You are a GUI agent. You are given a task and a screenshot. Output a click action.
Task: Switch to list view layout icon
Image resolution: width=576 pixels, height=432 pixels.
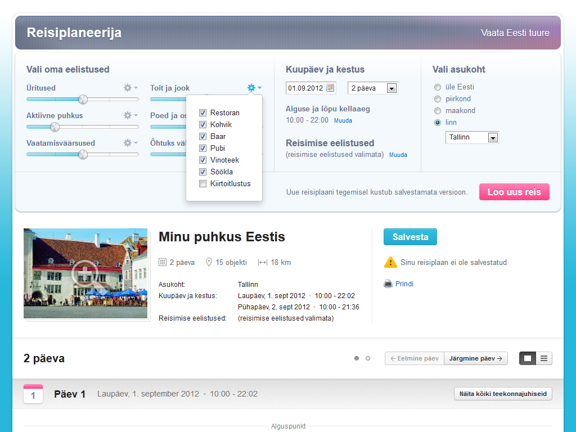pos(544,358)
